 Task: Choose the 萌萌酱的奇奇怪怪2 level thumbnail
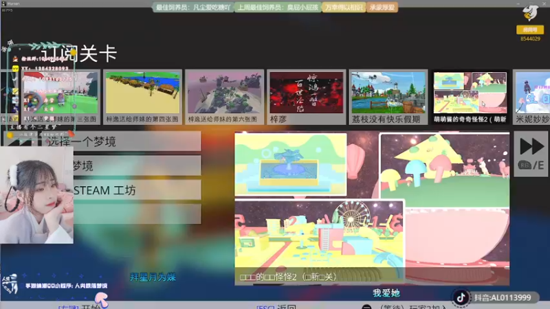click(x=470, y=97)
